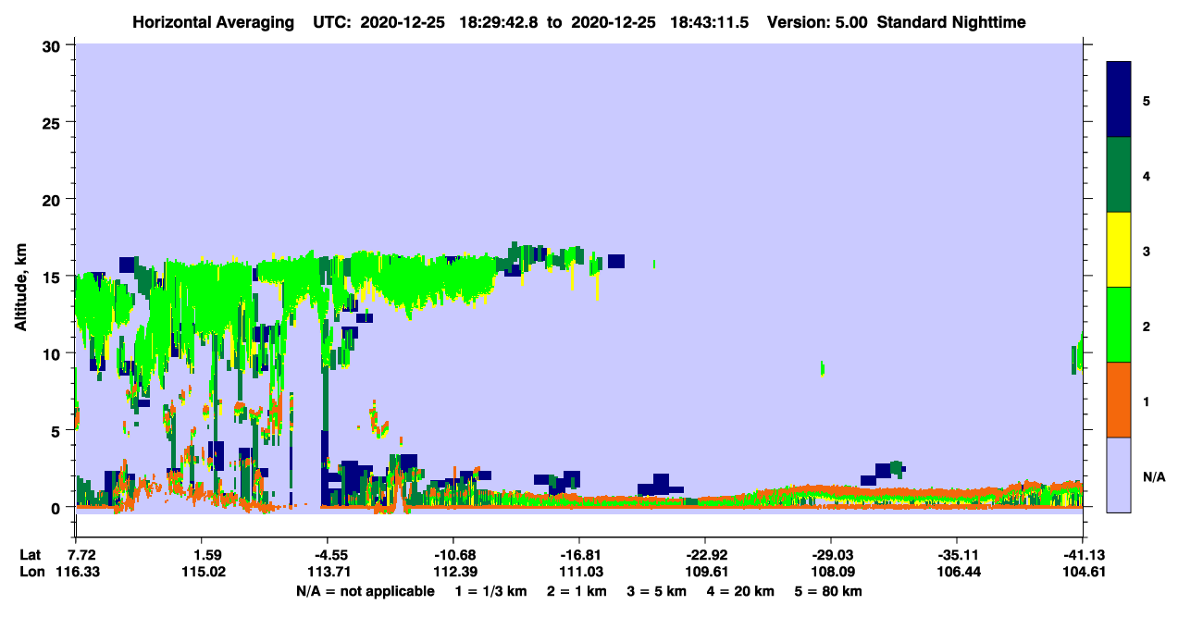1203x617 pixels.
Task: Click the altitude tick label '25'
Action: click(x=54, y=123)
